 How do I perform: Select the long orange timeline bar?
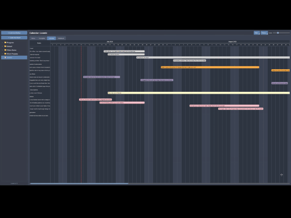pyautogui.click(x=210, y=67)
